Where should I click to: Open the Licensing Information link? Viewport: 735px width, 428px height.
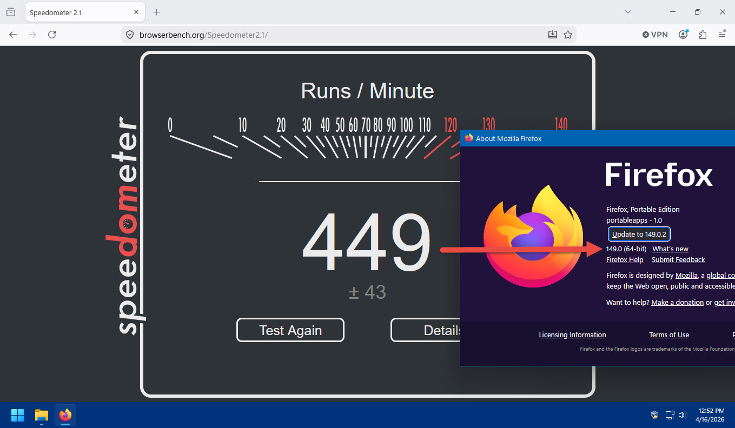pyautogui.click(x=572, y=335)
